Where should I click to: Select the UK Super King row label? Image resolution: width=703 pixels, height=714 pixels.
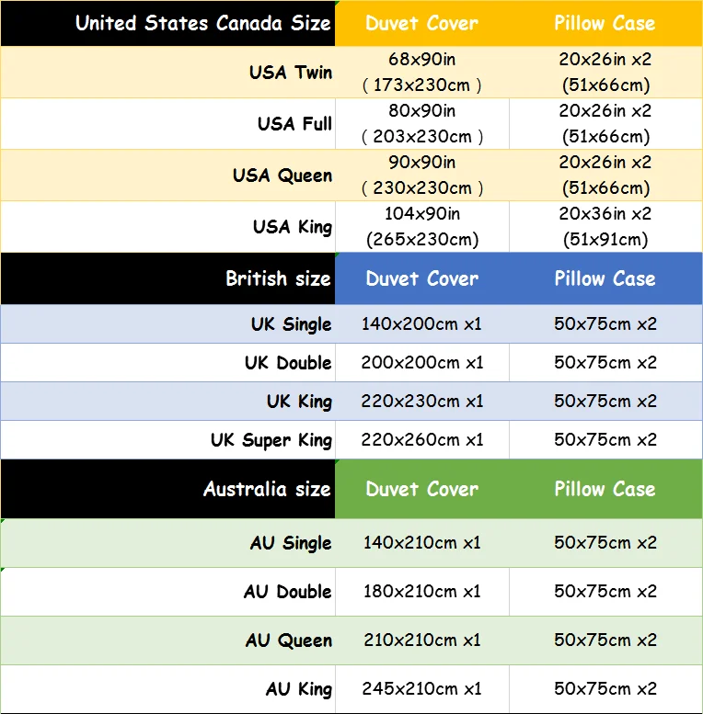pyautogui.click(x=271, y=440)
